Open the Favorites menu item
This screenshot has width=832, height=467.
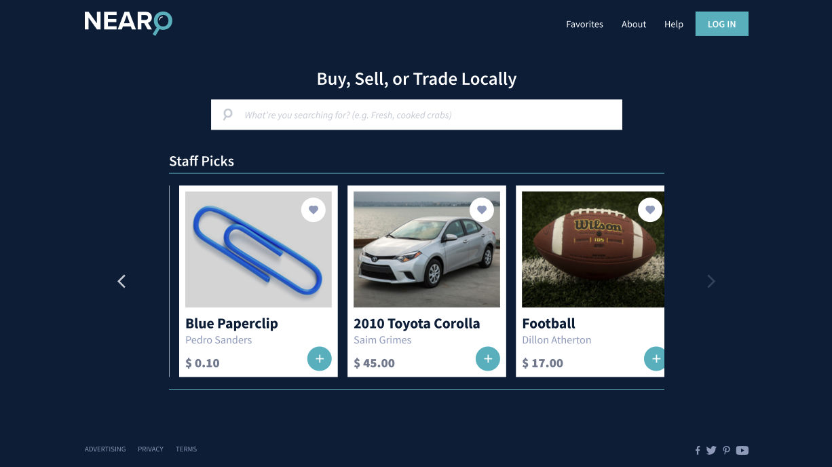584,24
